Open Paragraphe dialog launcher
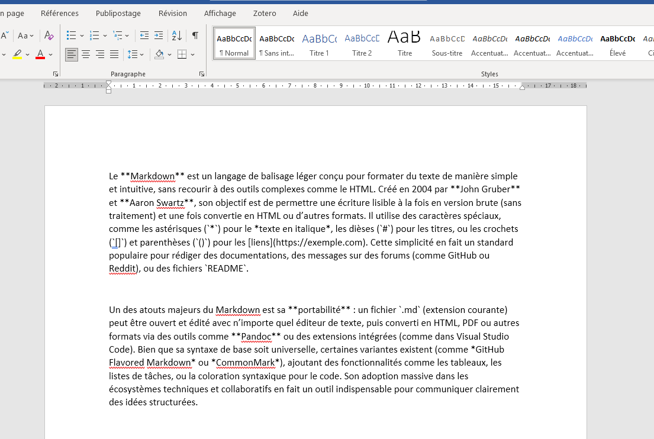 (202, 74)
